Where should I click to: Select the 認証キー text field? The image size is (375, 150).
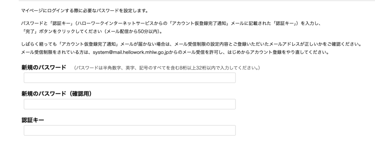[130, 130]
